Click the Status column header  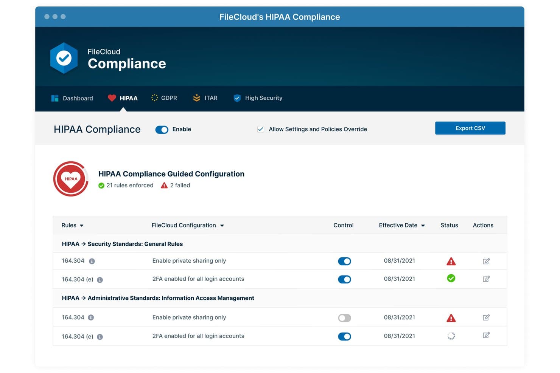449,225
